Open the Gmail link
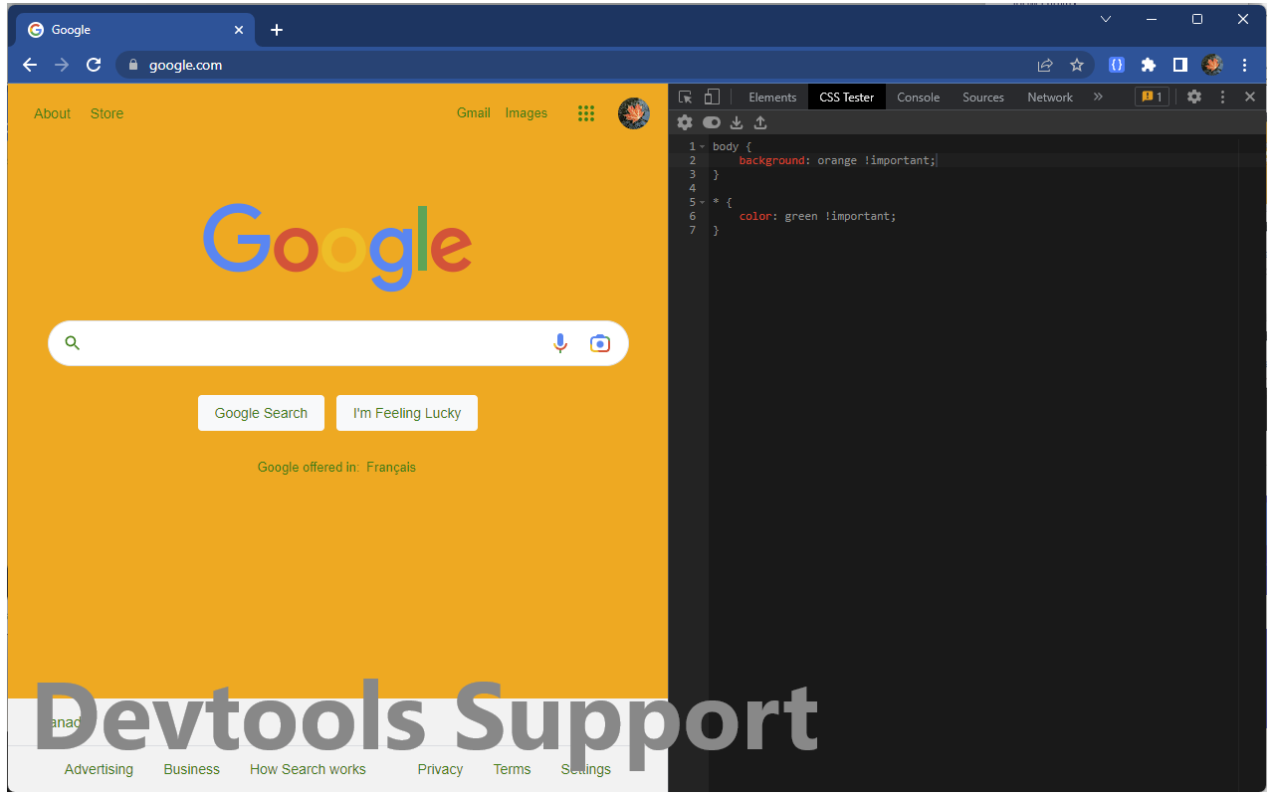The width and height of the screenshot is (1274, 796). point(474,112)
